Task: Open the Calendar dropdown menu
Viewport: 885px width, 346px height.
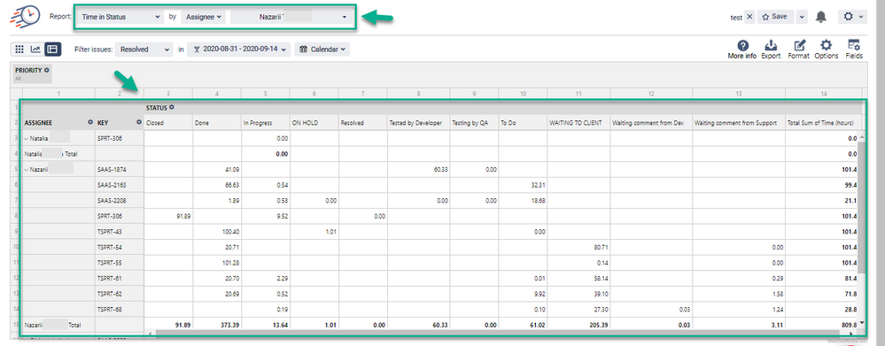Action: (x=322, y=50)
